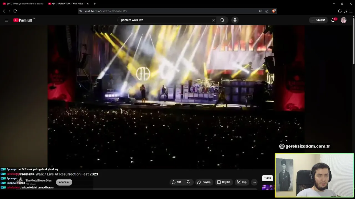355x199 pixels.
Task: Subscribe with the Abone ol button
Action: pyautogui.click(x=64, y=182)
